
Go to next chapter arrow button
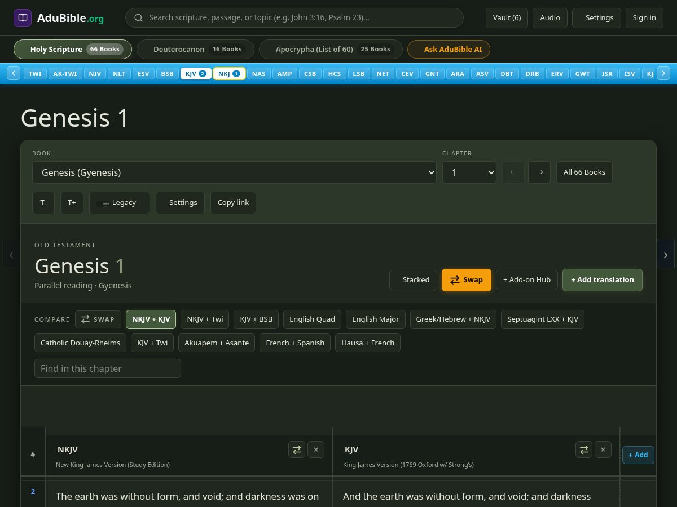539,172
